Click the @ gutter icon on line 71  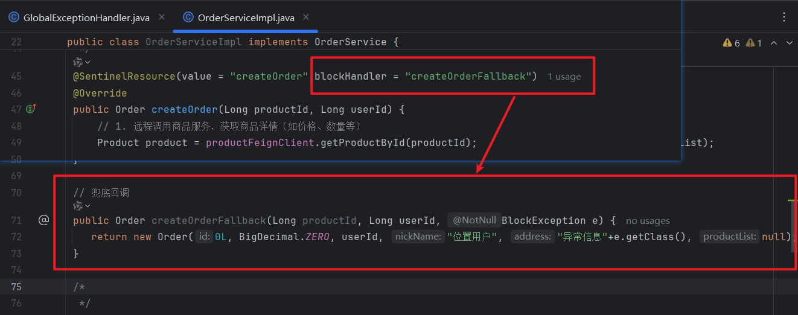(43, 220)
